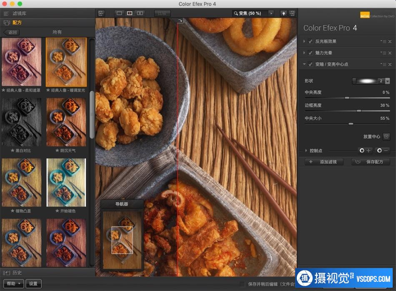Select side-by-side preview mode
396x291 pixels.
pos(140,13)
